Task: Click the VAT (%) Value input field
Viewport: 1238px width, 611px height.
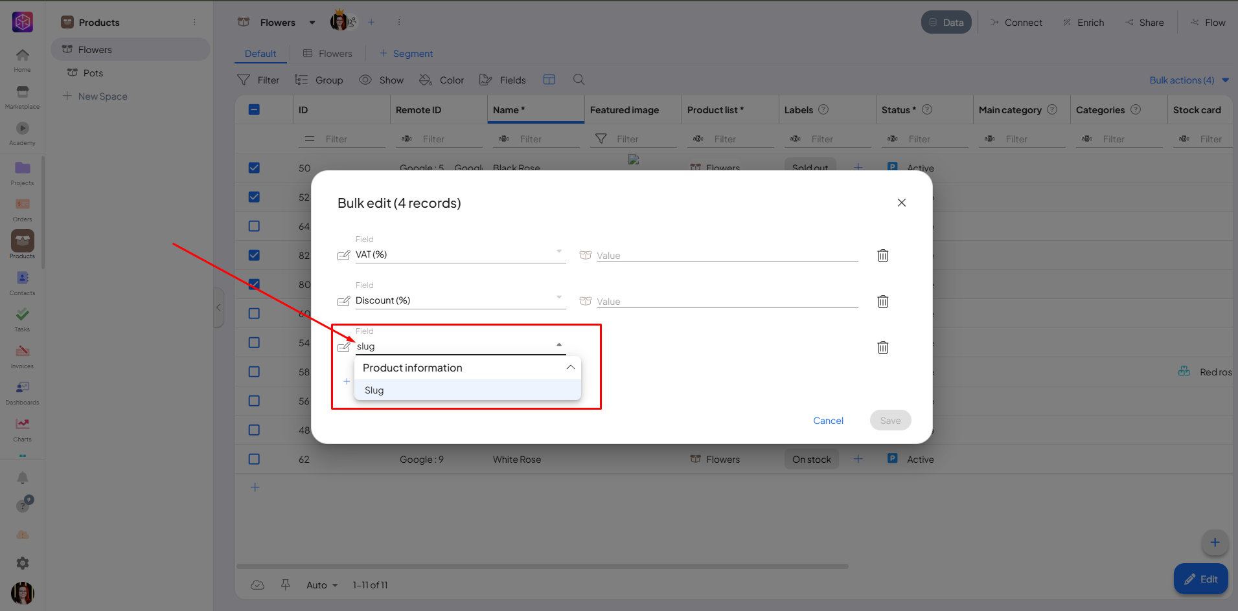Action: pos(726,256)
